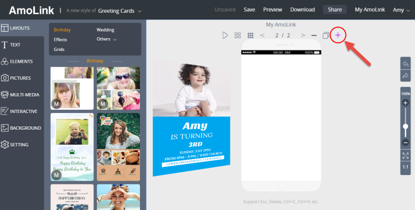Zoom in with the plus circle
415x210 pixels.
pos(406,103)
